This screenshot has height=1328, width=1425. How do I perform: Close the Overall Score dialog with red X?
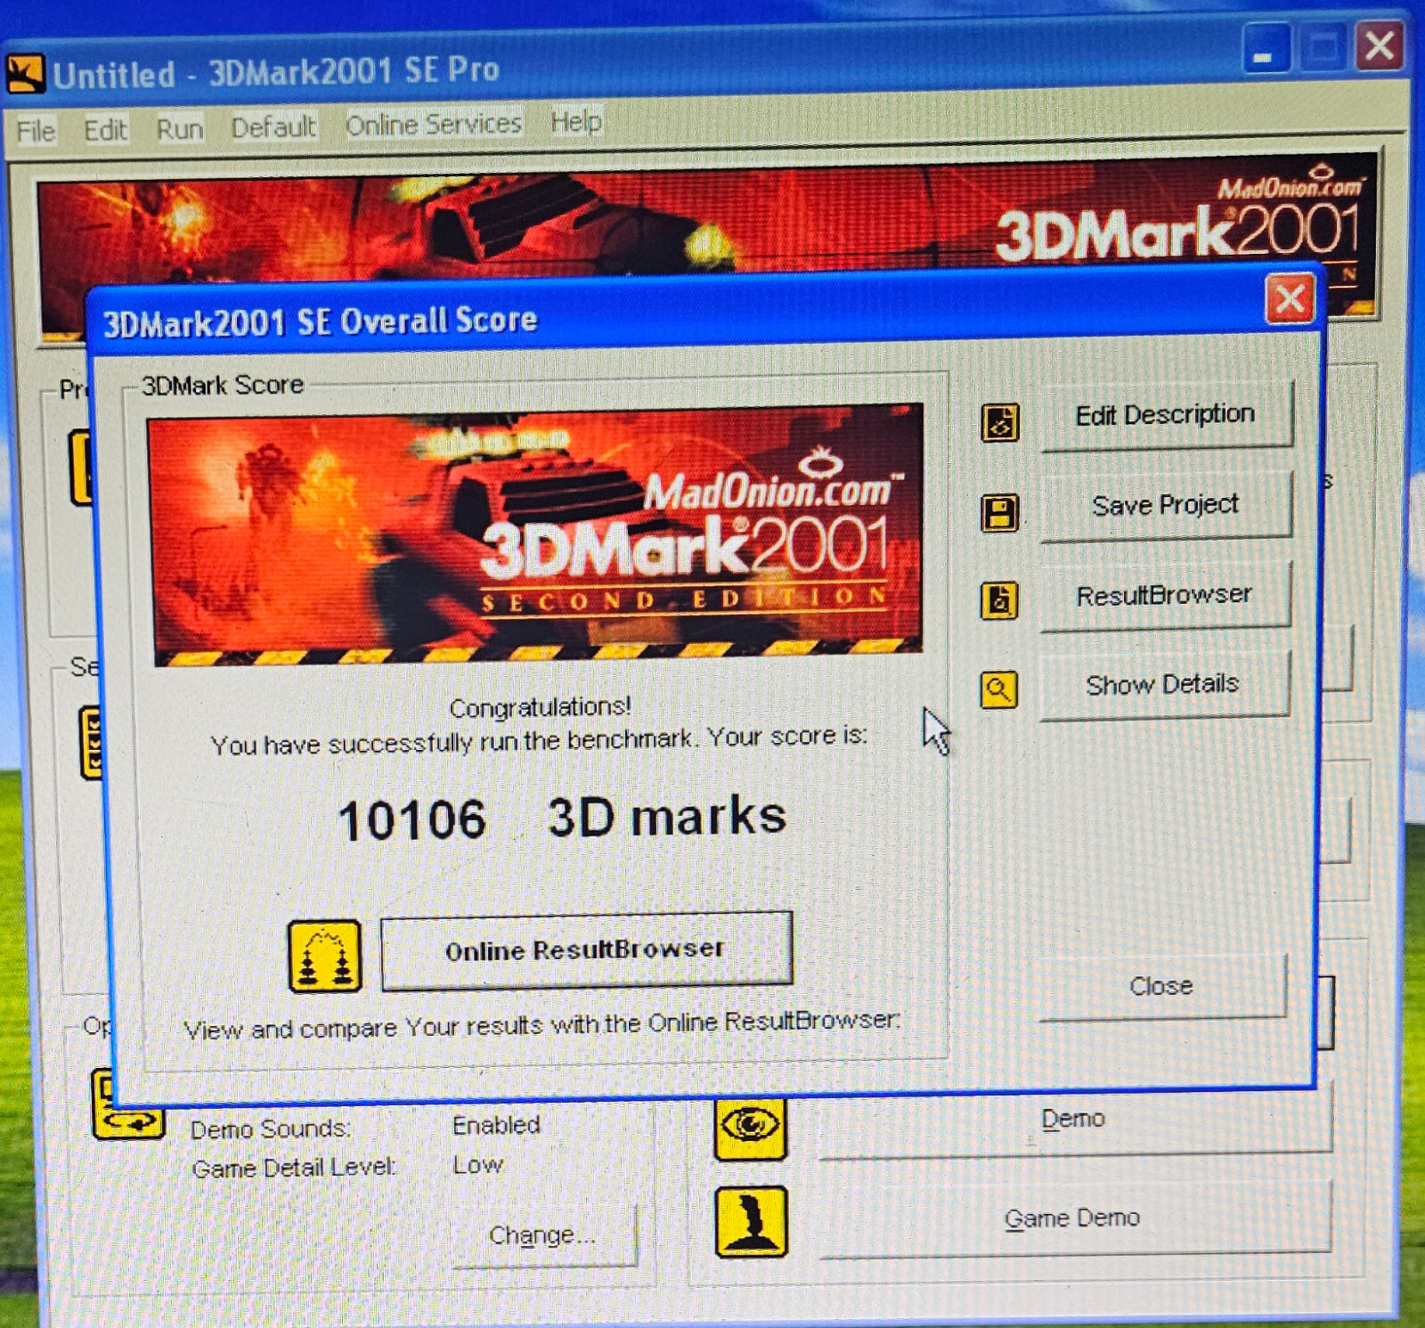(1290, 299)
